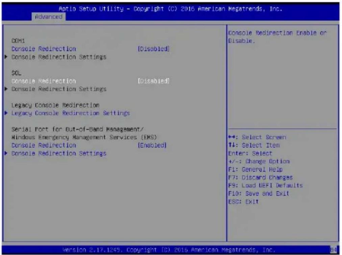The image size is (342, 255).
Task: Click the F7: Discard Changes hint
Action: (261, 177)
